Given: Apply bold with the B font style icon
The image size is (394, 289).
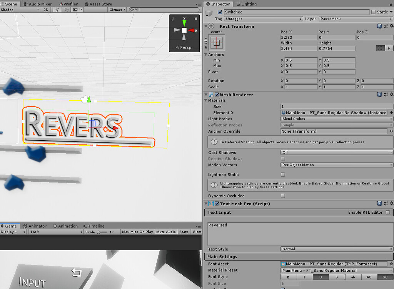Looking at the screenshot, I should click(x=288, y=277).
